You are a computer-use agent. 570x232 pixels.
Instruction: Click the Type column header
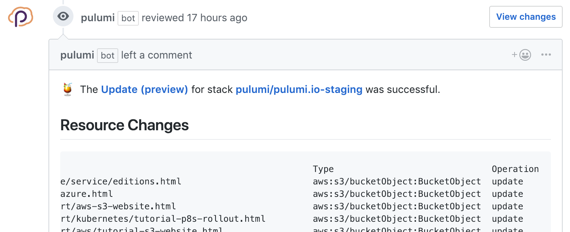point(323,169)
